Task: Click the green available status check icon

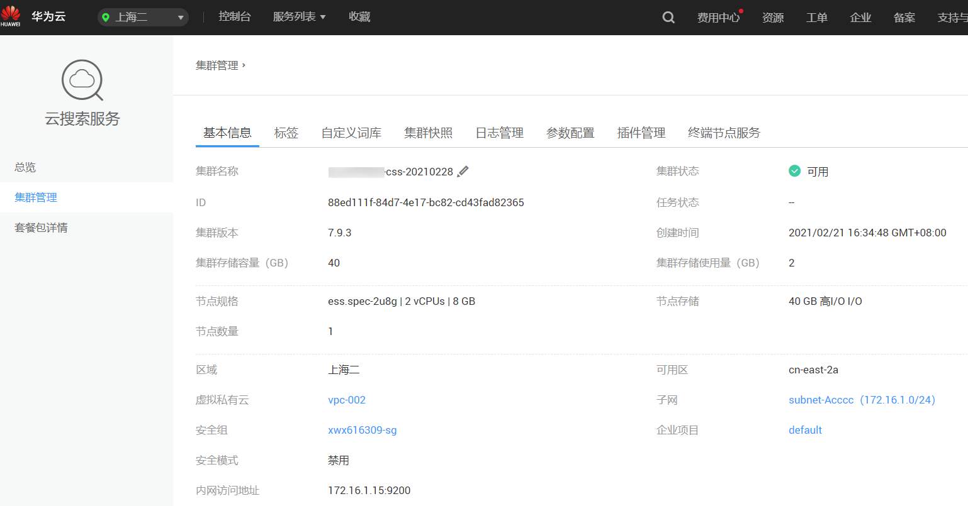Action: [794, 171]
